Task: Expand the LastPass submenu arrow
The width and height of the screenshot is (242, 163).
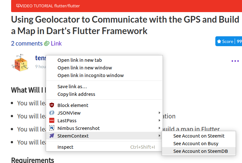Action: [159, 120]
